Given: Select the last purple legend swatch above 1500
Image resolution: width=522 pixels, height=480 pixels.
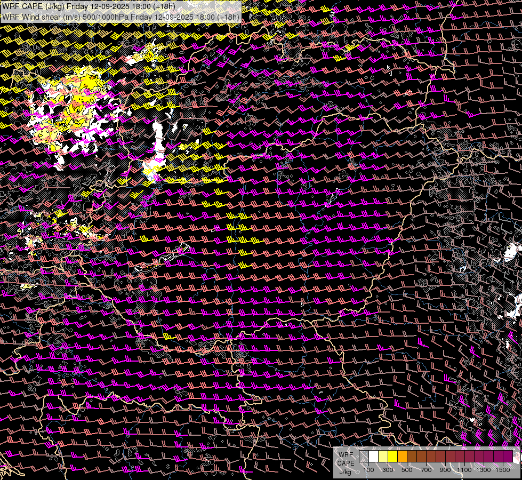Looking at the screenshot, I should (x=508, y=456).
